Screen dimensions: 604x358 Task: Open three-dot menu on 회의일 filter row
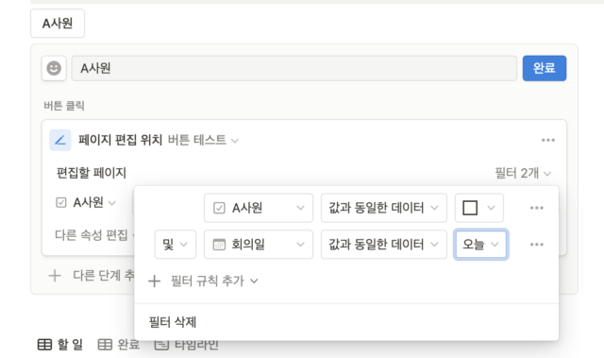pyautogui.click(x=537, y=245)
